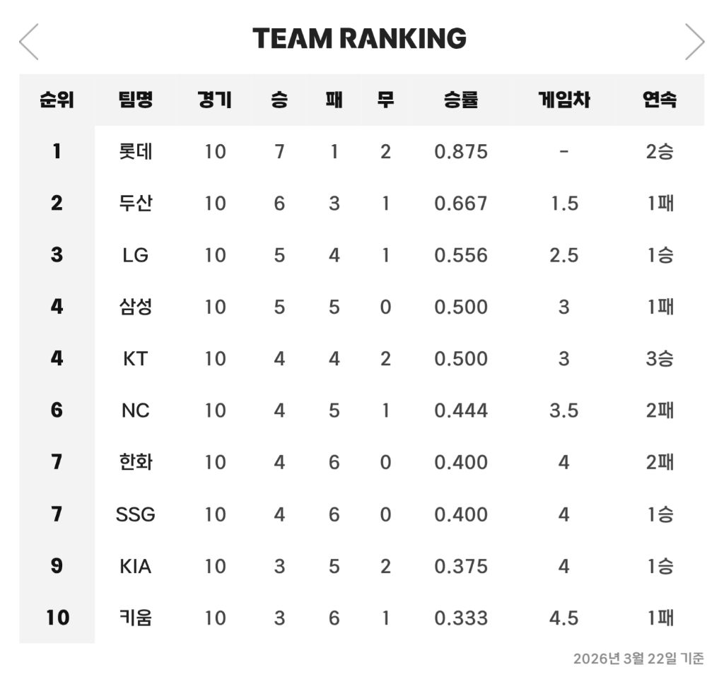The image size is (724, 691).
Task: Select the 승률 column header
Action: pos(461,100)
